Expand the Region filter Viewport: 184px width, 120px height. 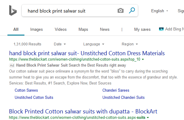pos(130,44)
